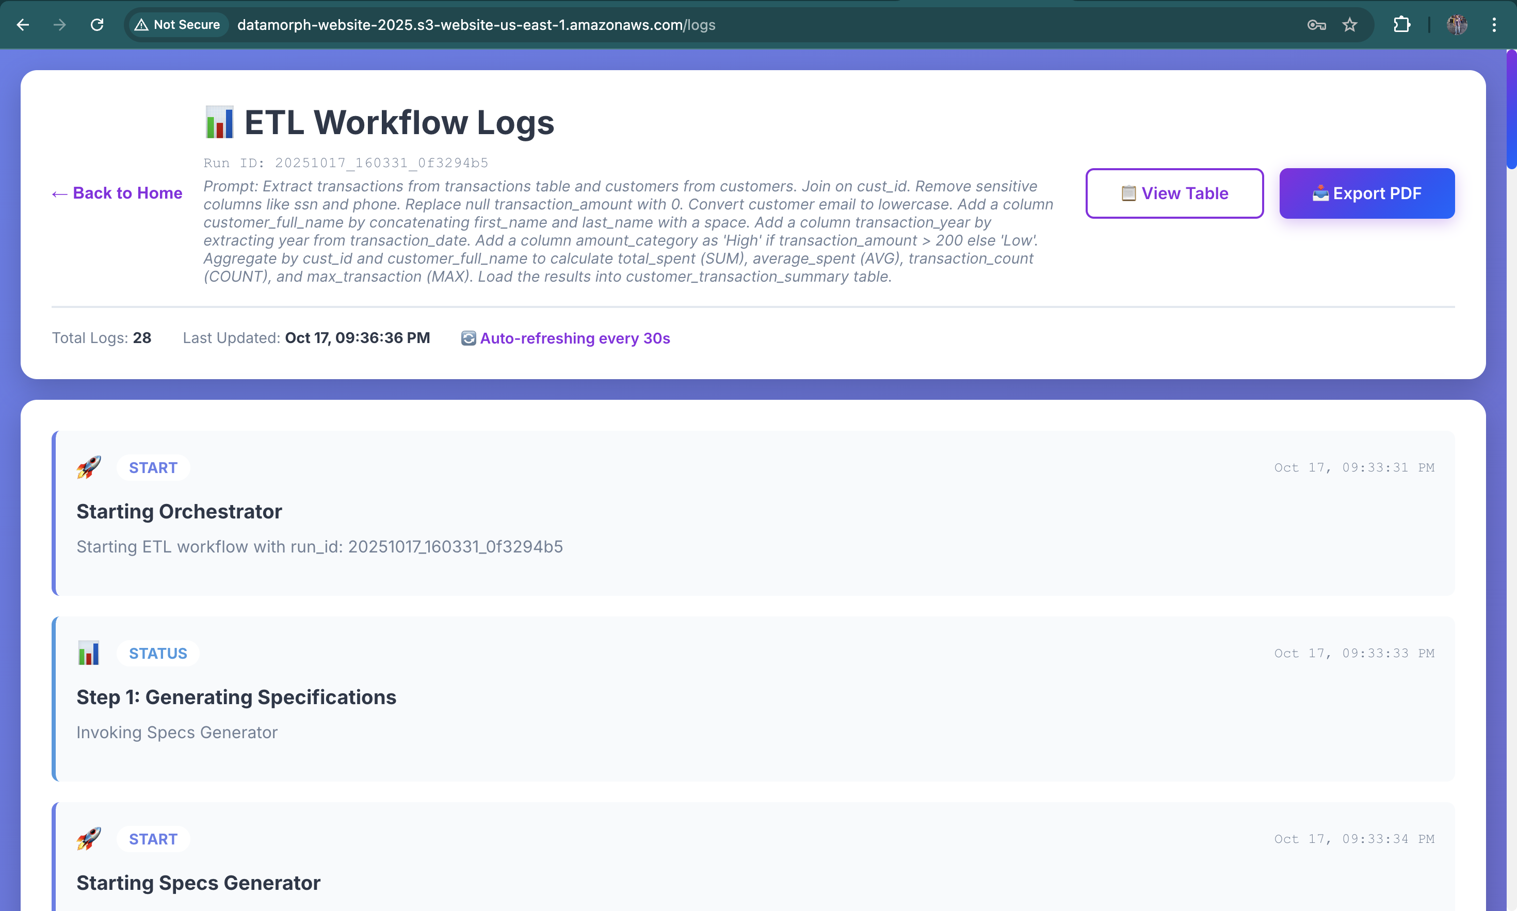Click the View Table button

(x=1174, y=193)
